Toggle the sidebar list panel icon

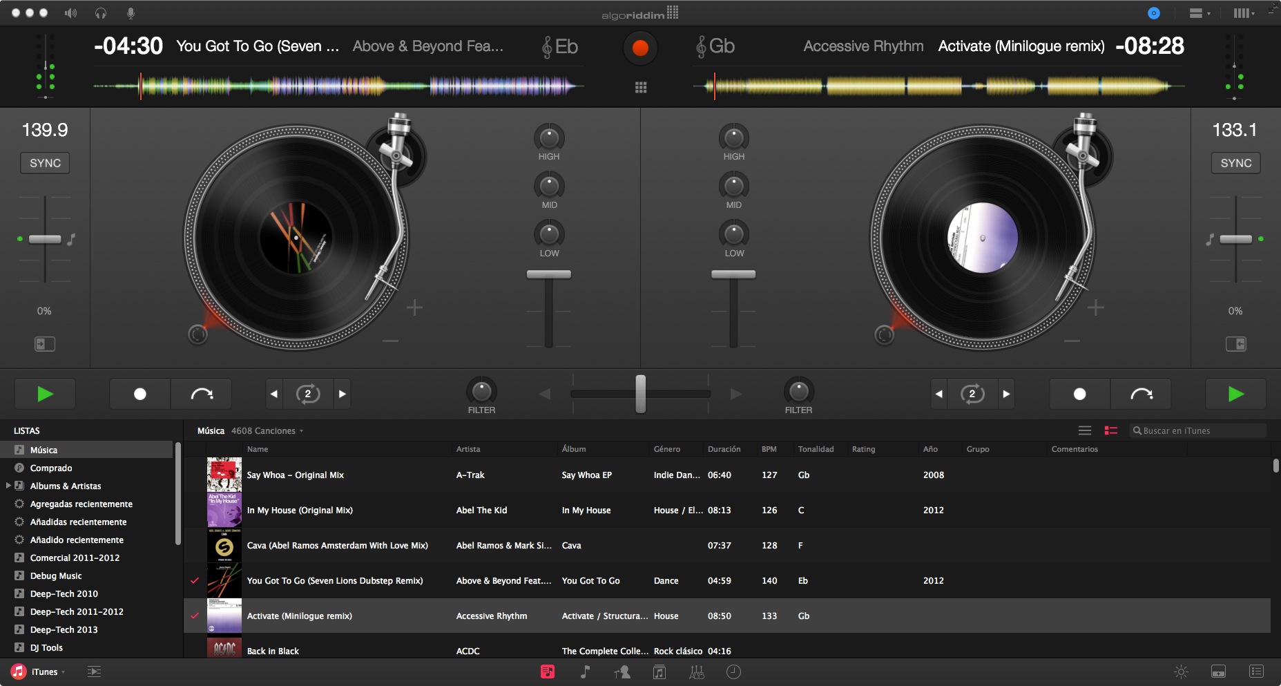[x=94, y=671]
